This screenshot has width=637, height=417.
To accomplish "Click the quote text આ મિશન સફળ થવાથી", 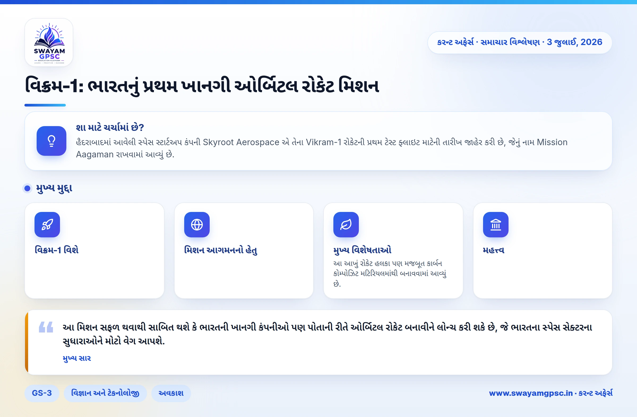I will point(327,334).
